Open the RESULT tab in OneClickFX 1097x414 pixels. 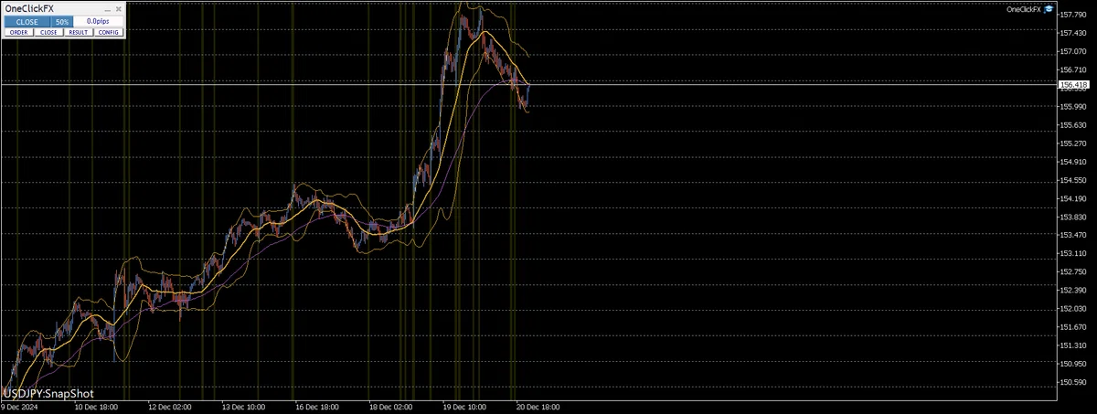coord(79,32)
